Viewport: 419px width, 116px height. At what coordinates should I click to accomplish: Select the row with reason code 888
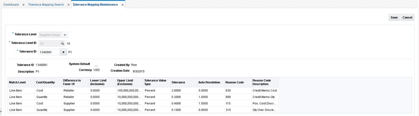tap(143, 97)
